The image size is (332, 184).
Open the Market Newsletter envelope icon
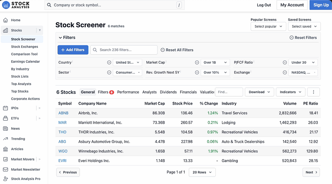point(5,169)
